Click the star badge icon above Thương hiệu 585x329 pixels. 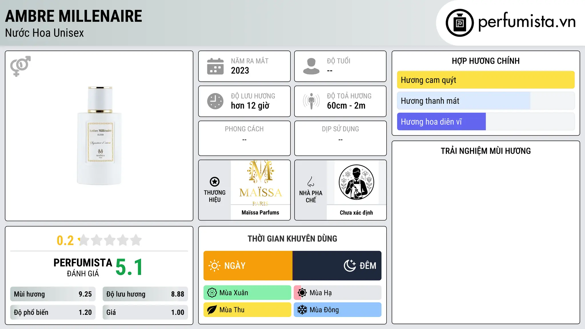[215, 182]
